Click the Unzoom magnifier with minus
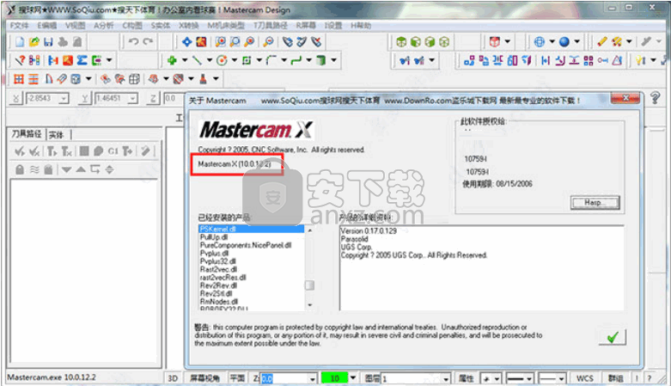671x386 pixels. [x=268, y=41]
